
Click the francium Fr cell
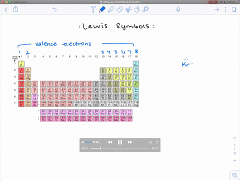click(x=21, y=104)
